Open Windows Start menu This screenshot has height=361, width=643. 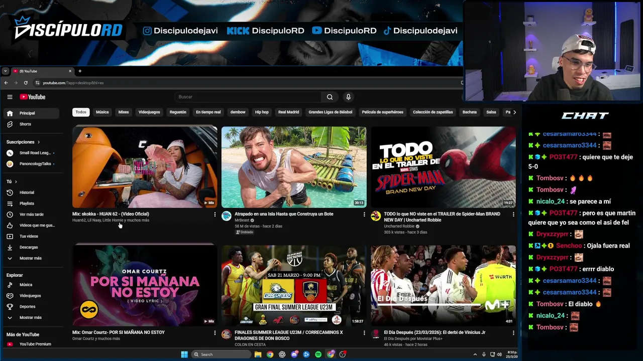pos(184,354)
